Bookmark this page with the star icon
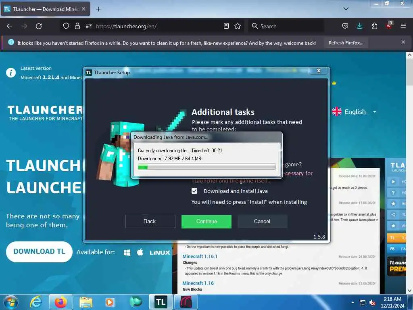This screenshot has height=310, width=413. (238, 26)
